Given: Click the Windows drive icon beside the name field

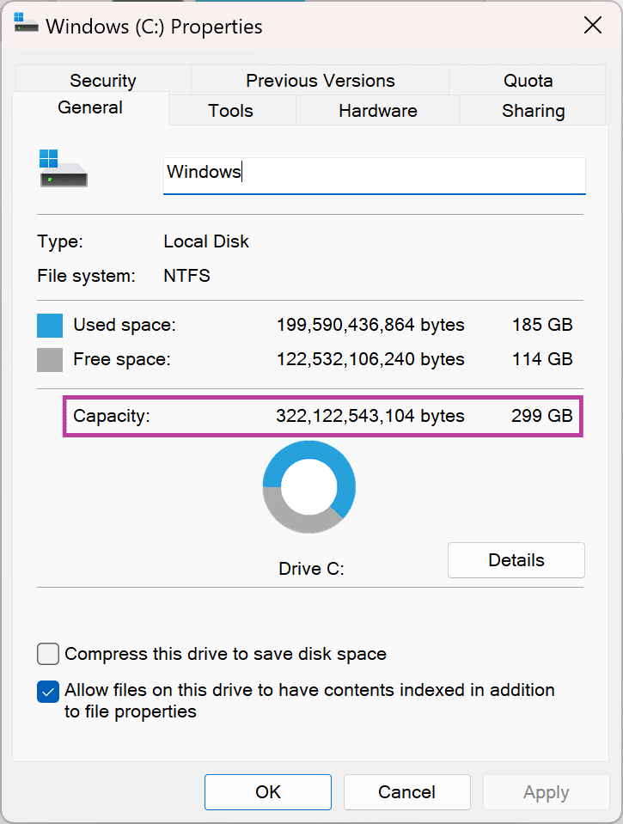Looking at the screenshot, I should (x=64, y=168).
